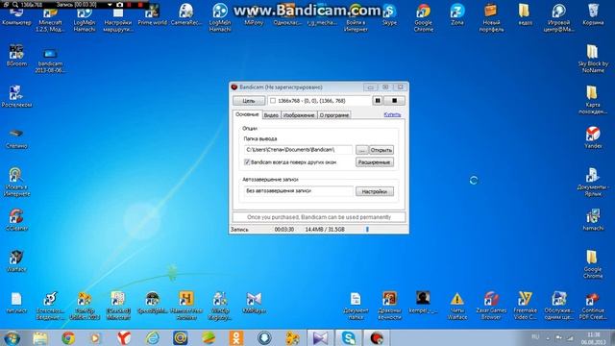Open the Читы Warface warning icon
This screenshot has width=615, height=346.
(x=457, y=306)
